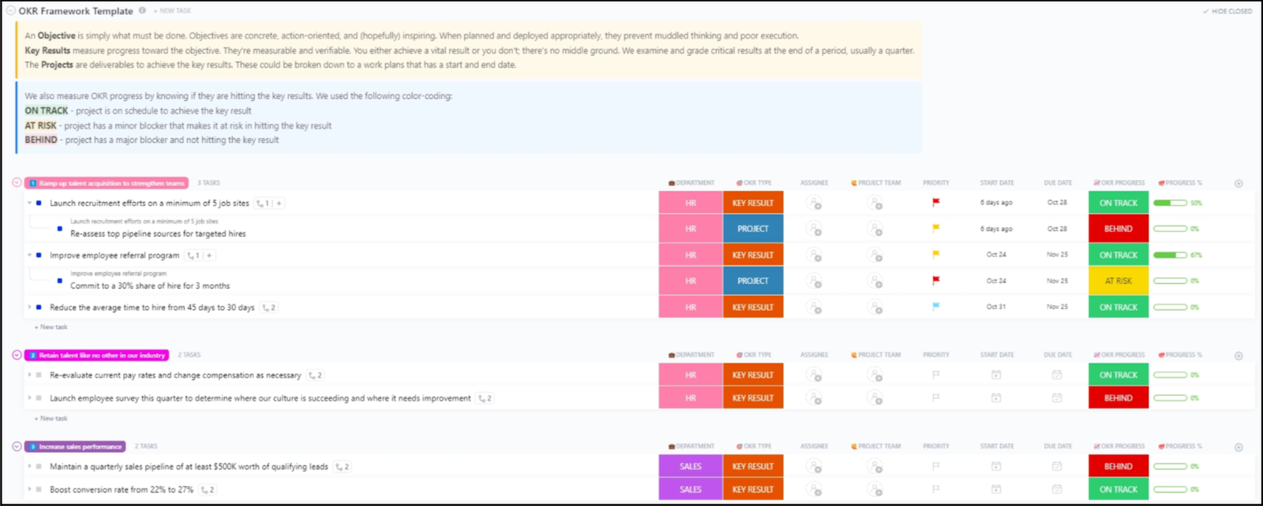Viewport: 1263px width, 506px height.
Task: Set project team for Reduce average time to hire
Action: tap(875, 307)
